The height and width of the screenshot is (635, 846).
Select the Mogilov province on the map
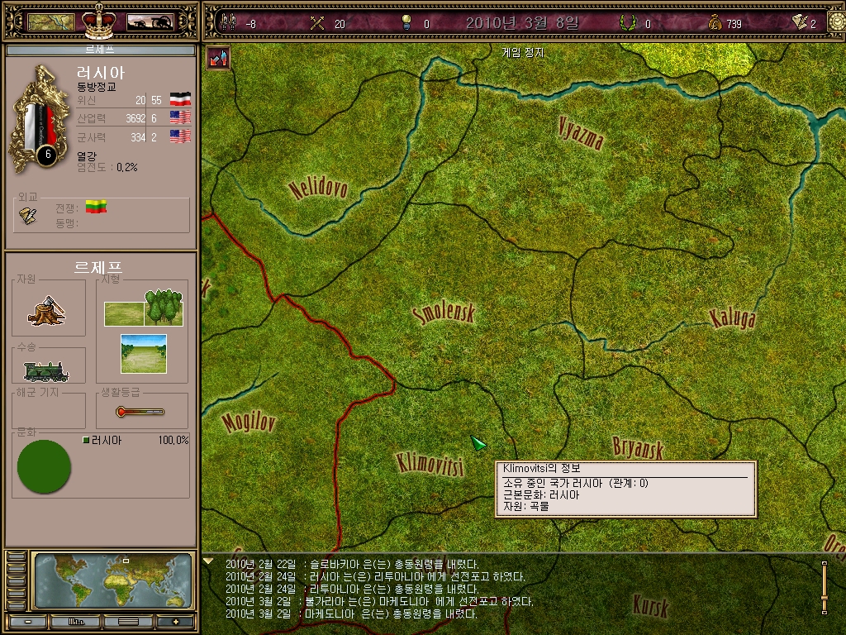249,422
